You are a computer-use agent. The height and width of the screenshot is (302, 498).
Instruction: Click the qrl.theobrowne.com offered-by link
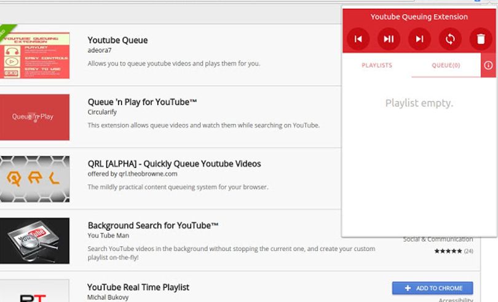[x=148, y=174]
